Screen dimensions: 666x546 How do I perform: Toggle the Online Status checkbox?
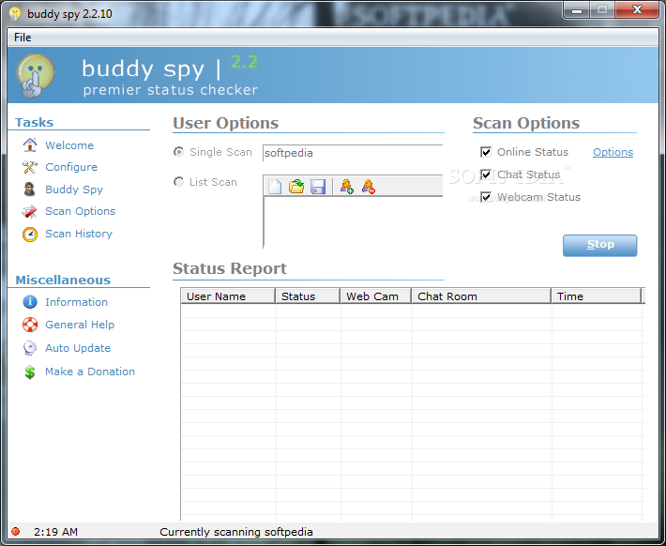click(x=486, y=152)
